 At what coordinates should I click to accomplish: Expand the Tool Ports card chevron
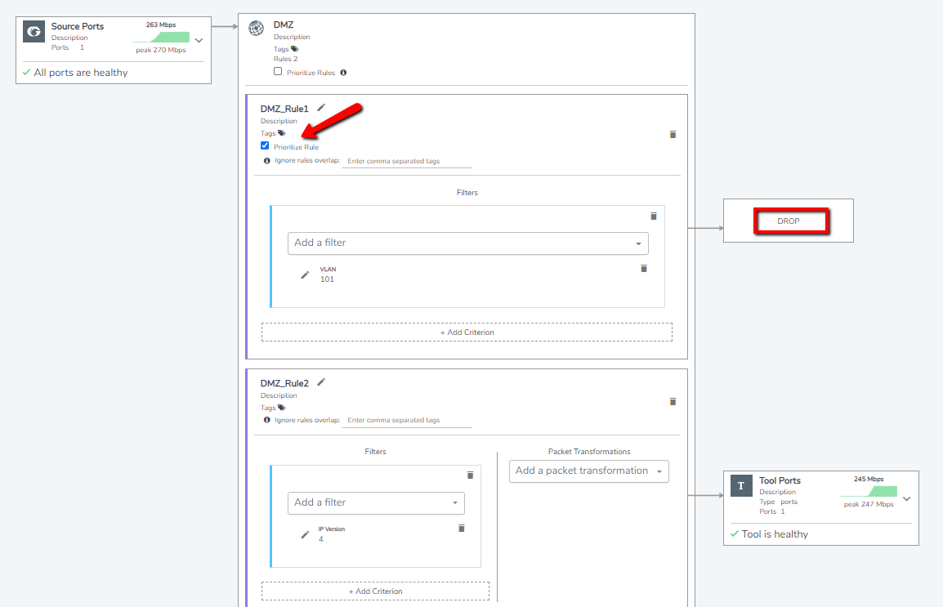pos(906,498)
